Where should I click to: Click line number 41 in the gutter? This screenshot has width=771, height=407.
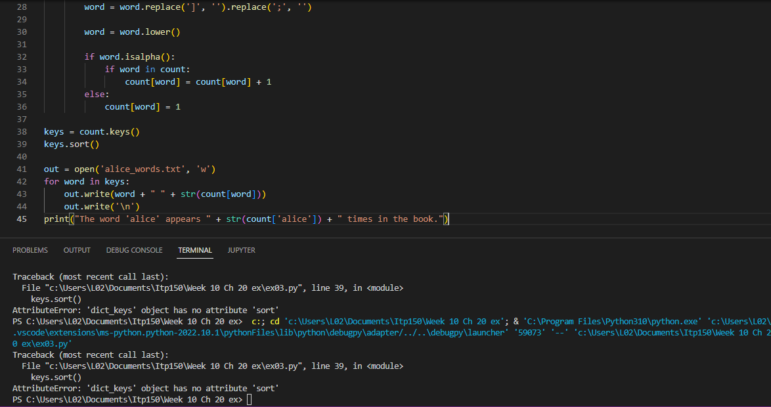tap(22, 169)
